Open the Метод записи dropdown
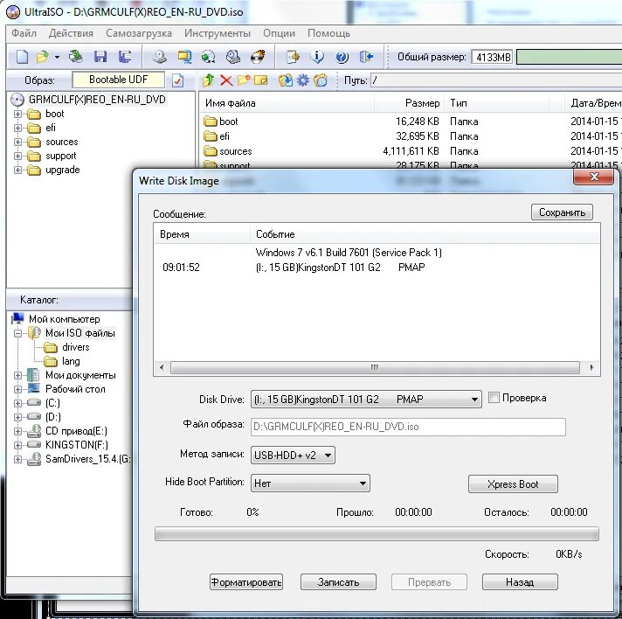The height and width of the screenshot is (619, 622). coord(293,455)
